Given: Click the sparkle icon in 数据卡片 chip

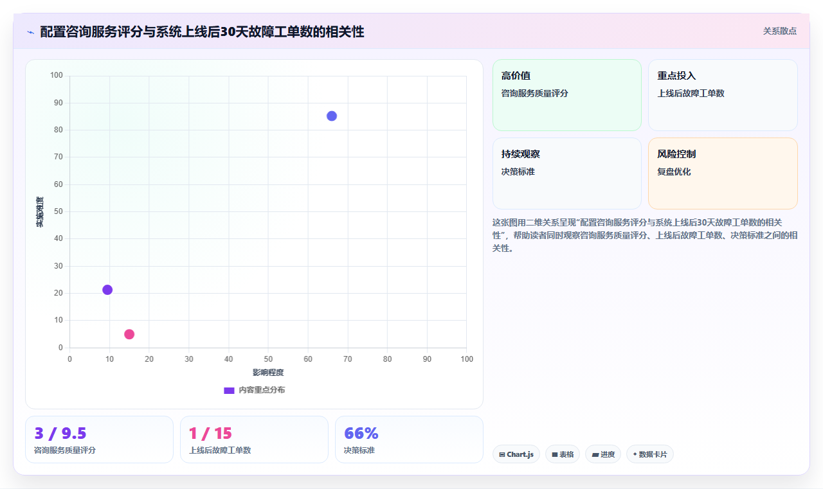Looking at the screenshot, I should (x=635, y=454).
